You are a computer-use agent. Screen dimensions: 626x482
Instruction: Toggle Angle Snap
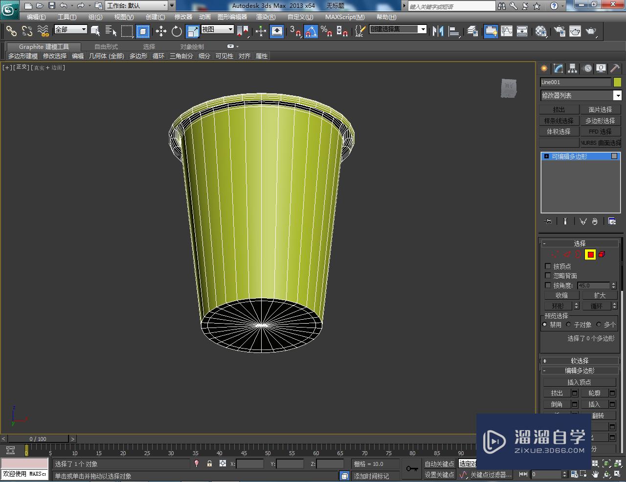(x=311, y=31)
